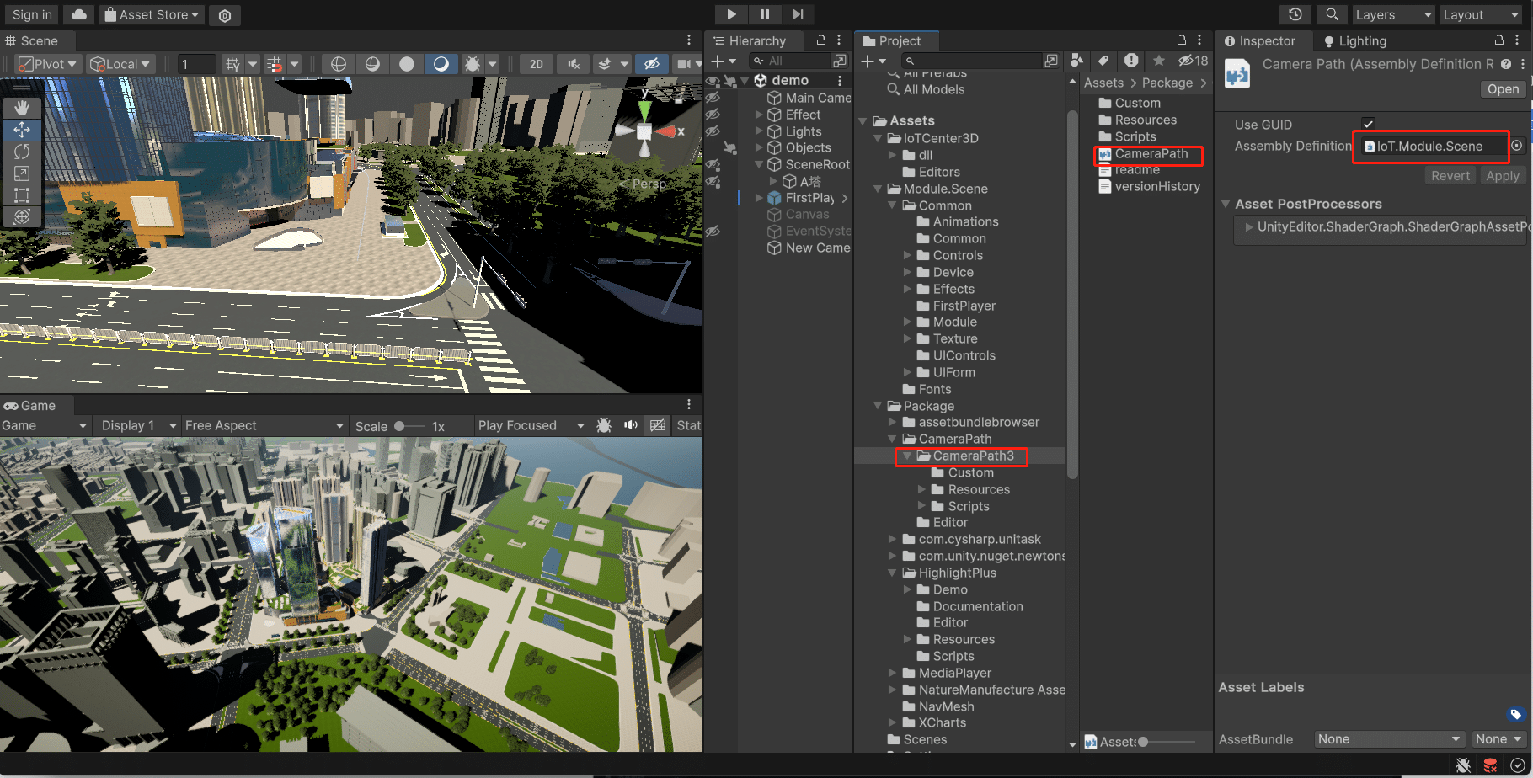
Task: Open the Undo History icon
Action: (1295, 14)
